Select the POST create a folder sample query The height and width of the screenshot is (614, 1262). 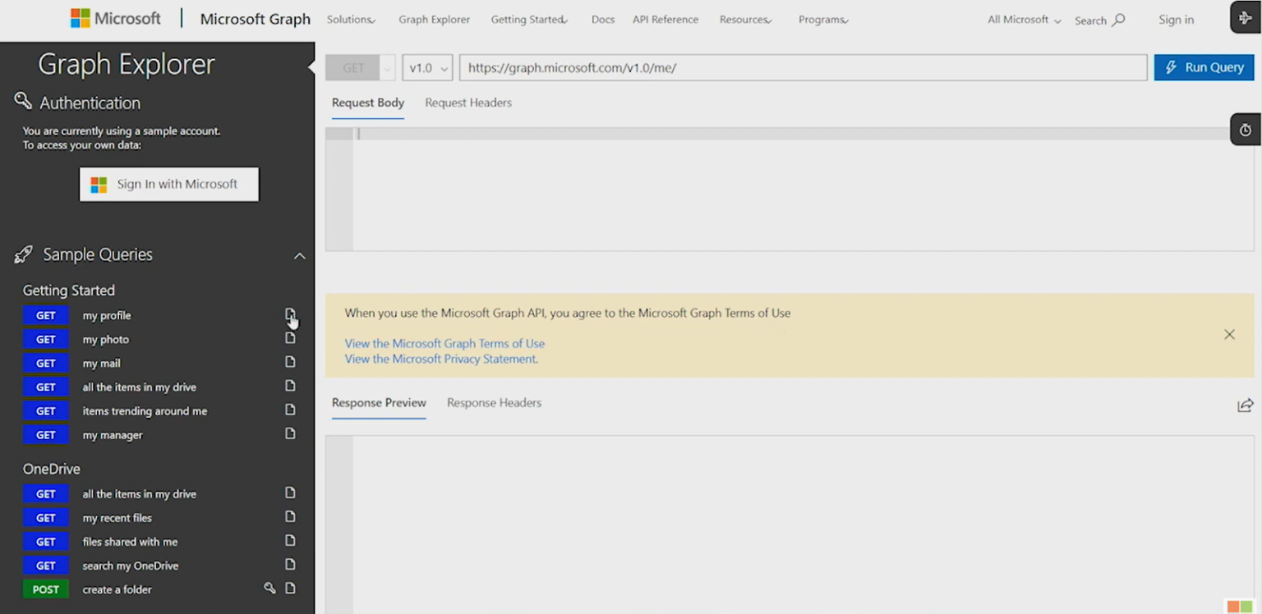pos(117,589)
